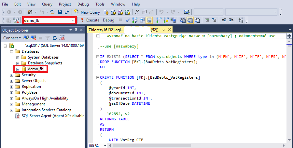Click the Debug button
This screenshot has height=148, width=293.
pyautogui.click(x=108, y=20)
